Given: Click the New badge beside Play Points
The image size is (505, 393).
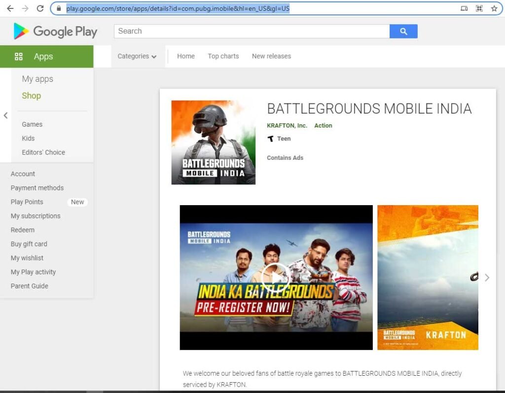Looking at the screenshot, I should click(x=77, y=202).
